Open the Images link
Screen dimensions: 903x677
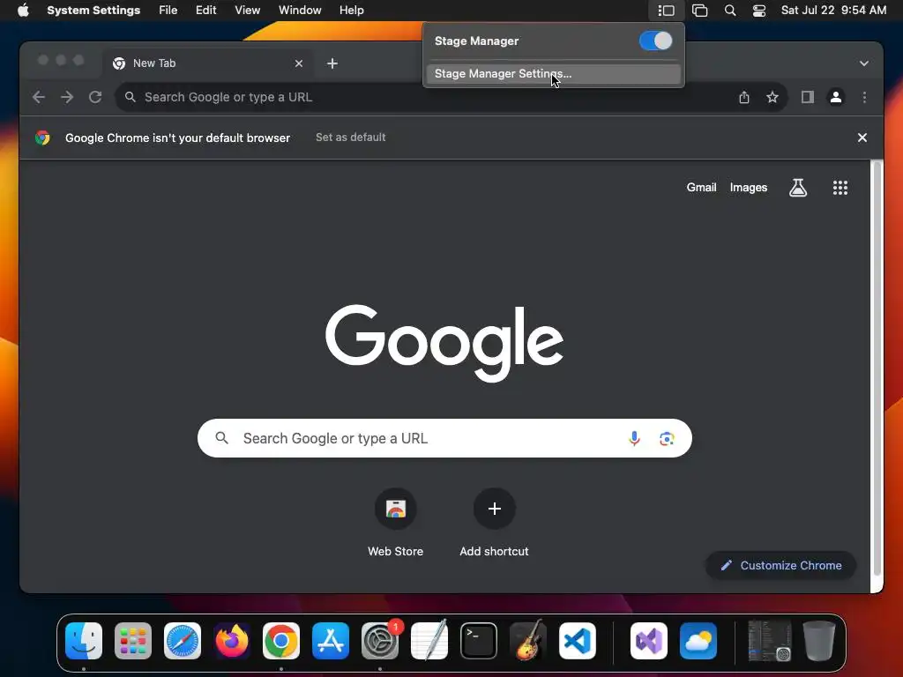[749, 188]
